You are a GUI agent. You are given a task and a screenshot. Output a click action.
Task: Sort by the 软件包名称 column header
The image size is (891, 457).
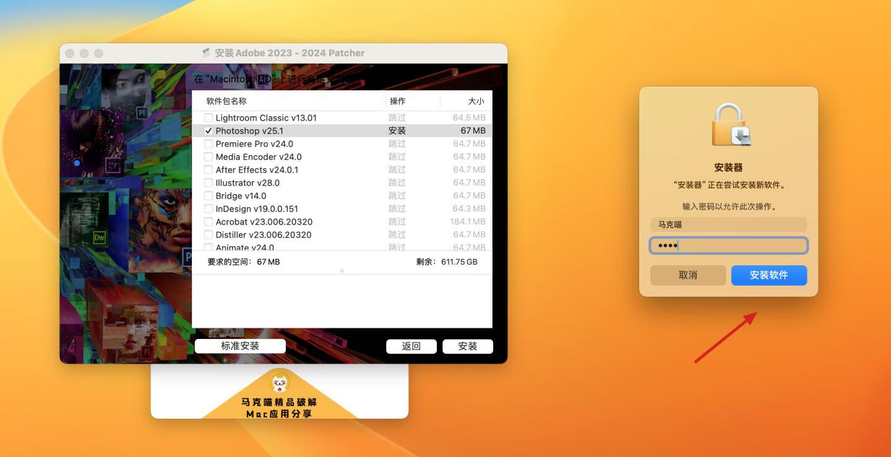(226, 101)
